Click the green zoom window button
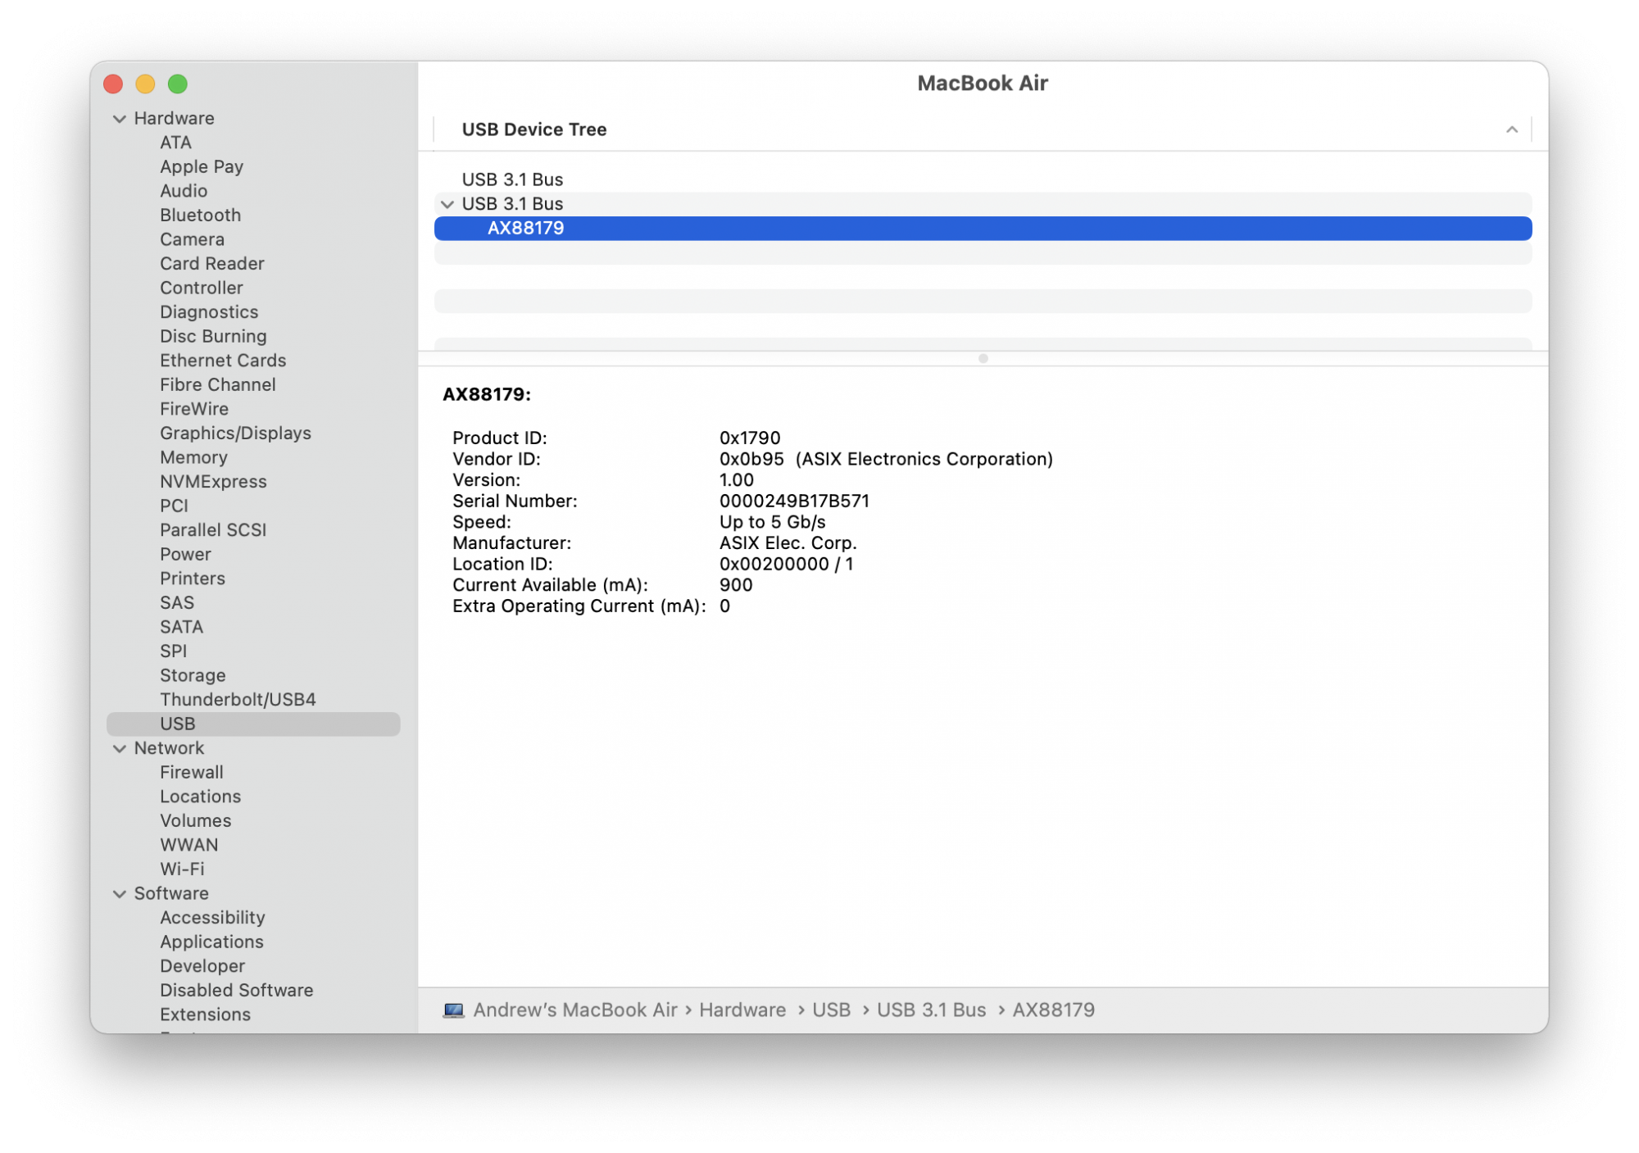This screenshot has height=1153, width=1639. 178,84
